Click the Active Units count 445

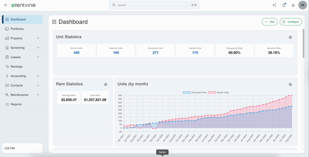click(x=76, y=52)
